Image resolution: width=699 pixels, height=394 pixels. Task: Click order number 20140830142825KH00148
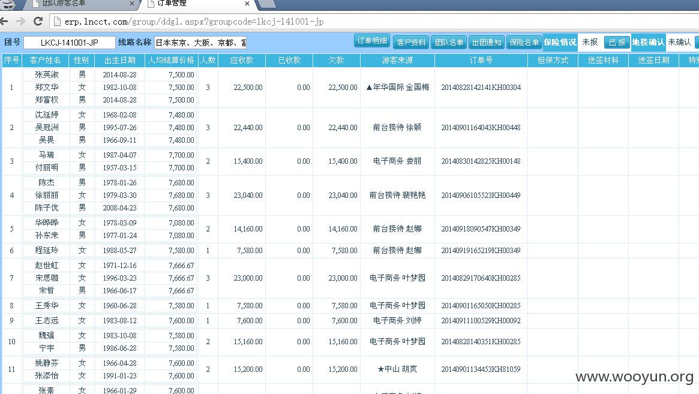[481, 161]
